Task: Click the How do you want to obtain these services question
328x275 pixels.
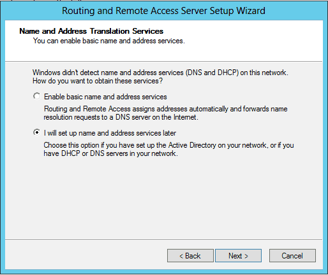Action: (x=98, y=81)
